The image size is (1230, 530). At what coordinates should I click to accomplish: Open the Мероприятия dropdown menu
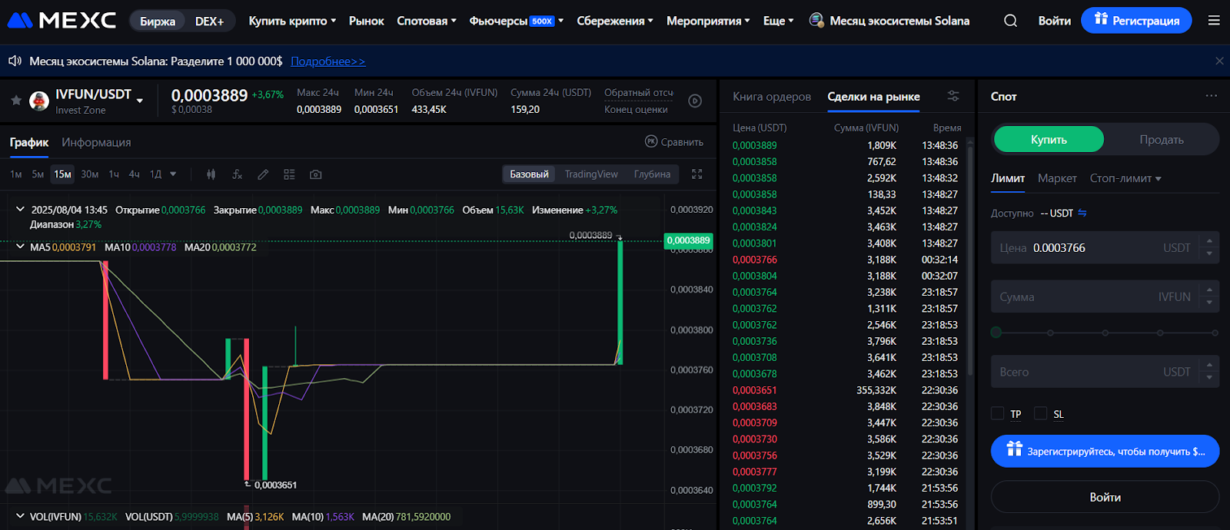click(x=708, y=21)
